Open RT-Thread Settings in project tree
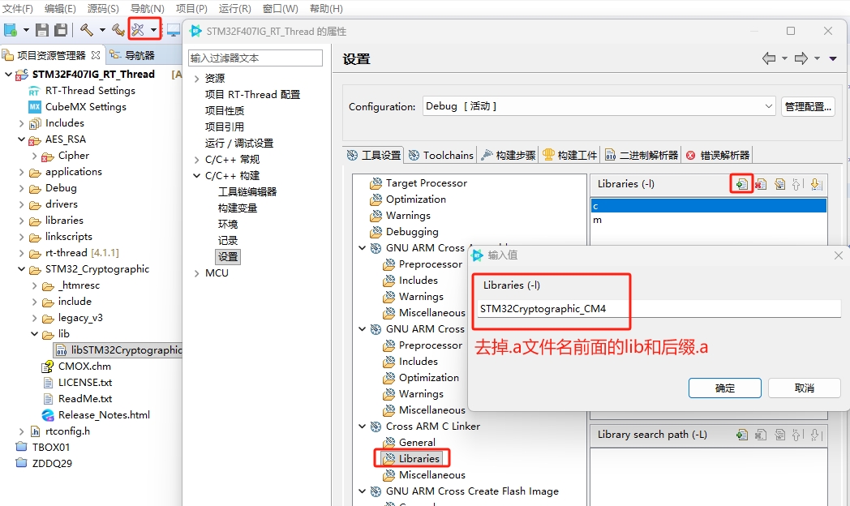The height and width of the screenshot is (506, 850). [90, 91]
